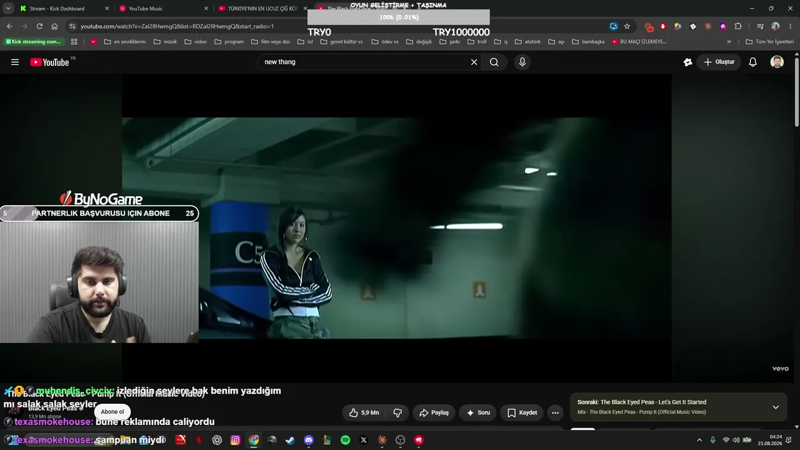The width and height of the screenshot is (800, 450).
Task: Open ChatGPT from the taskbar
Action: [x=217, y=440]
